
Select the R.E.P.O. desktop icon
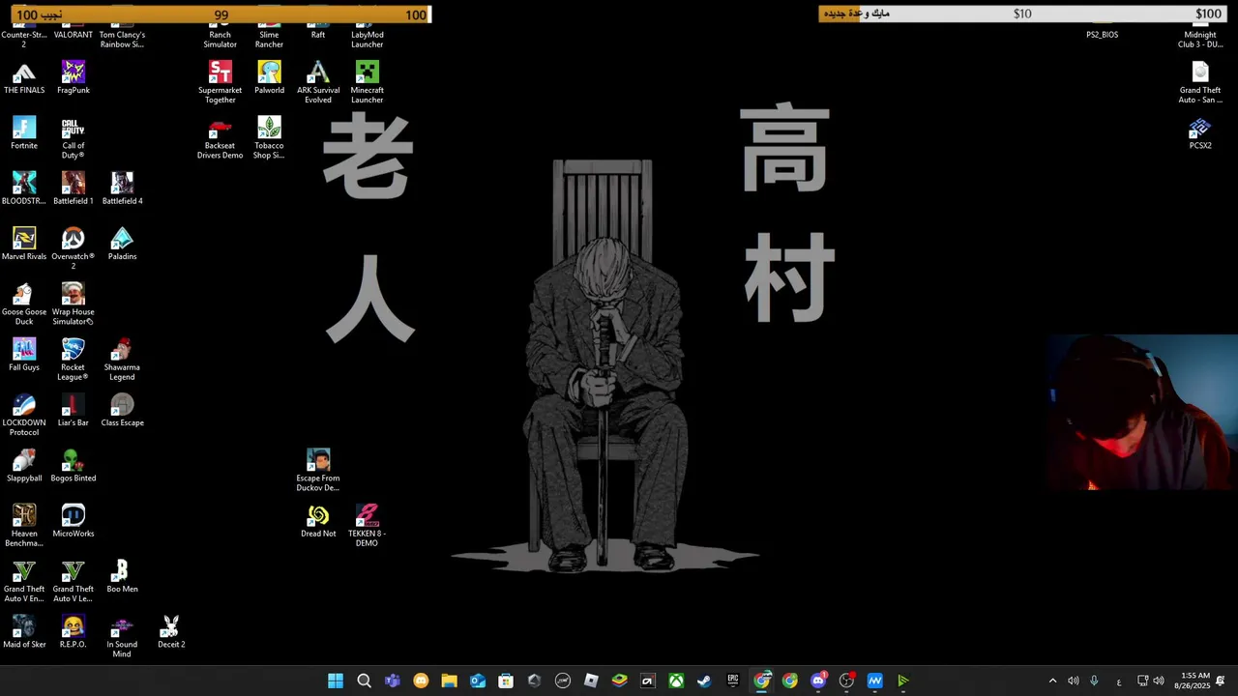(x=74, y=631)
